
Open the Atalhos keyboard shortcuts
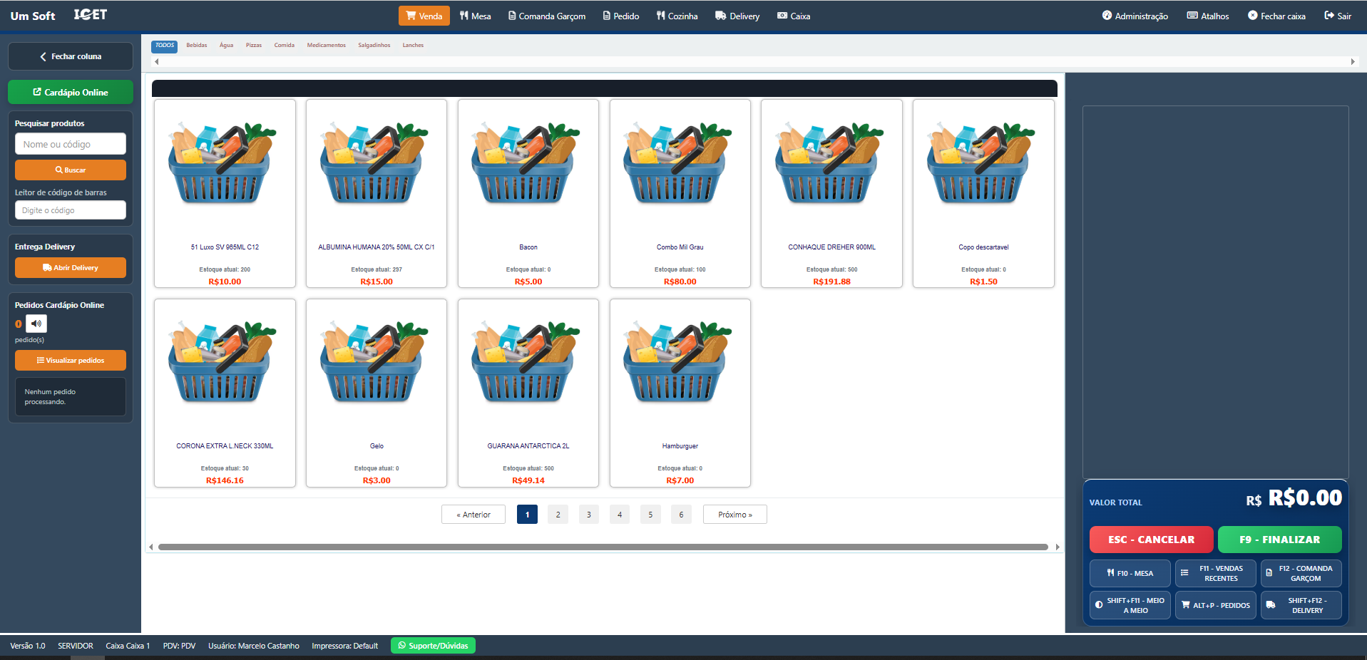click(x=1208, y=16)
